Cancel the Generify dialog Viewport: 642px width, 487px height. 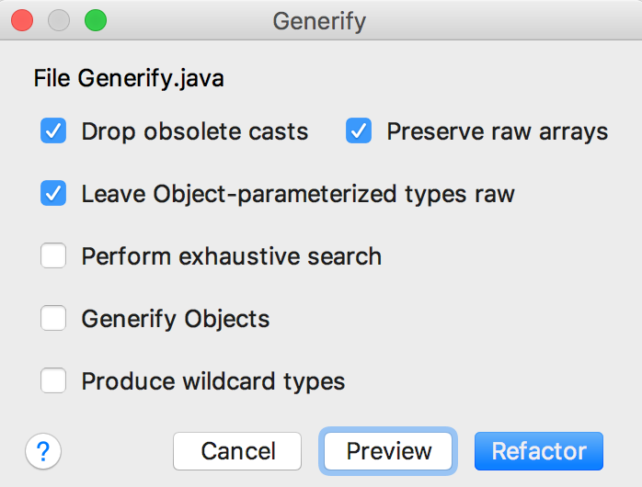tap(237, 451)
